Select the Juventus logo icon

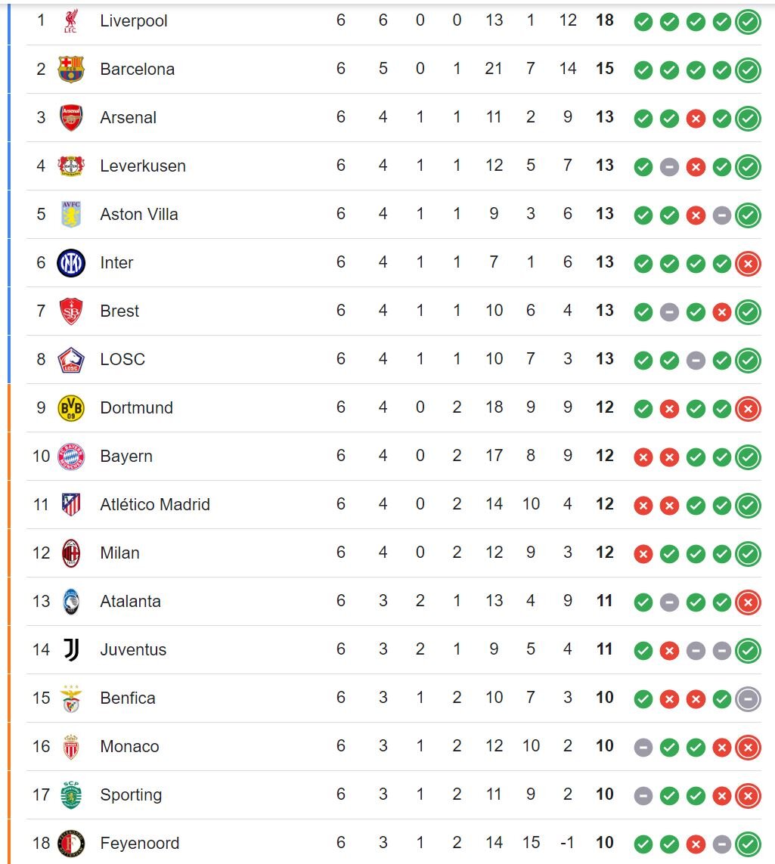click(71, 649)
